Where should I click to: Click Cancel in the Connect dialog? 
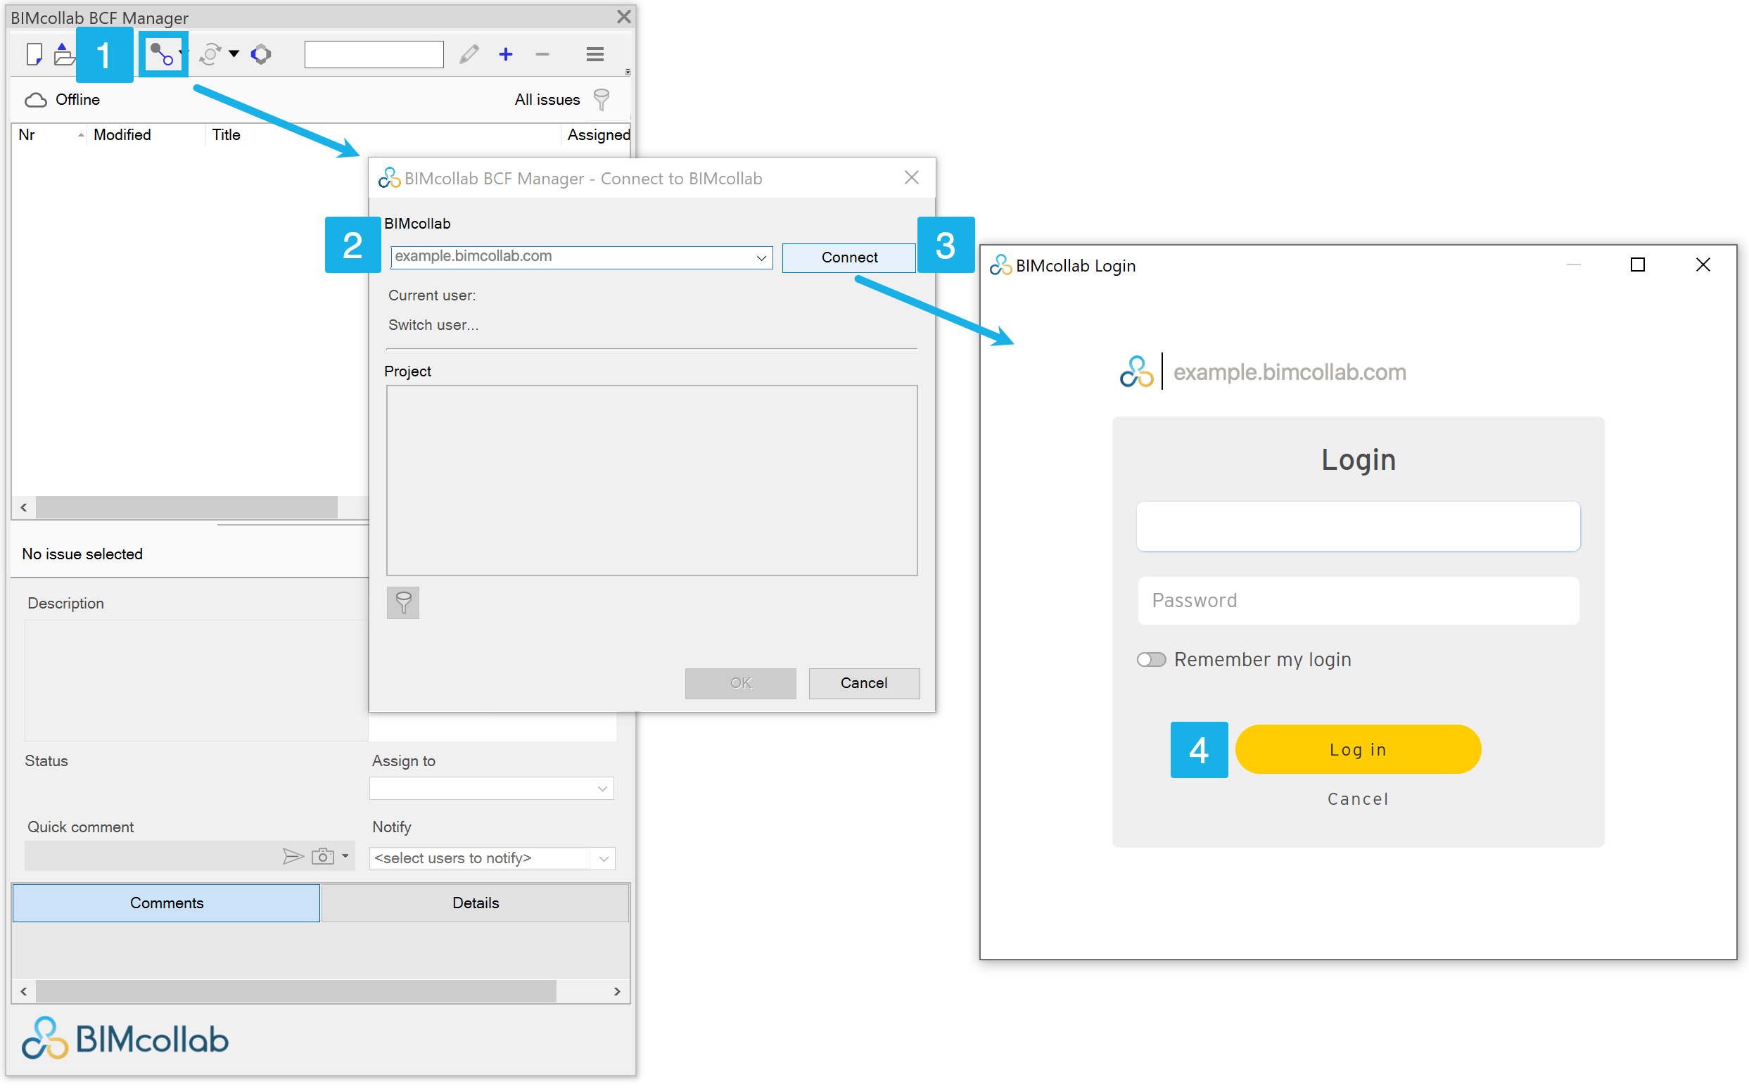[x=864, y=684]
